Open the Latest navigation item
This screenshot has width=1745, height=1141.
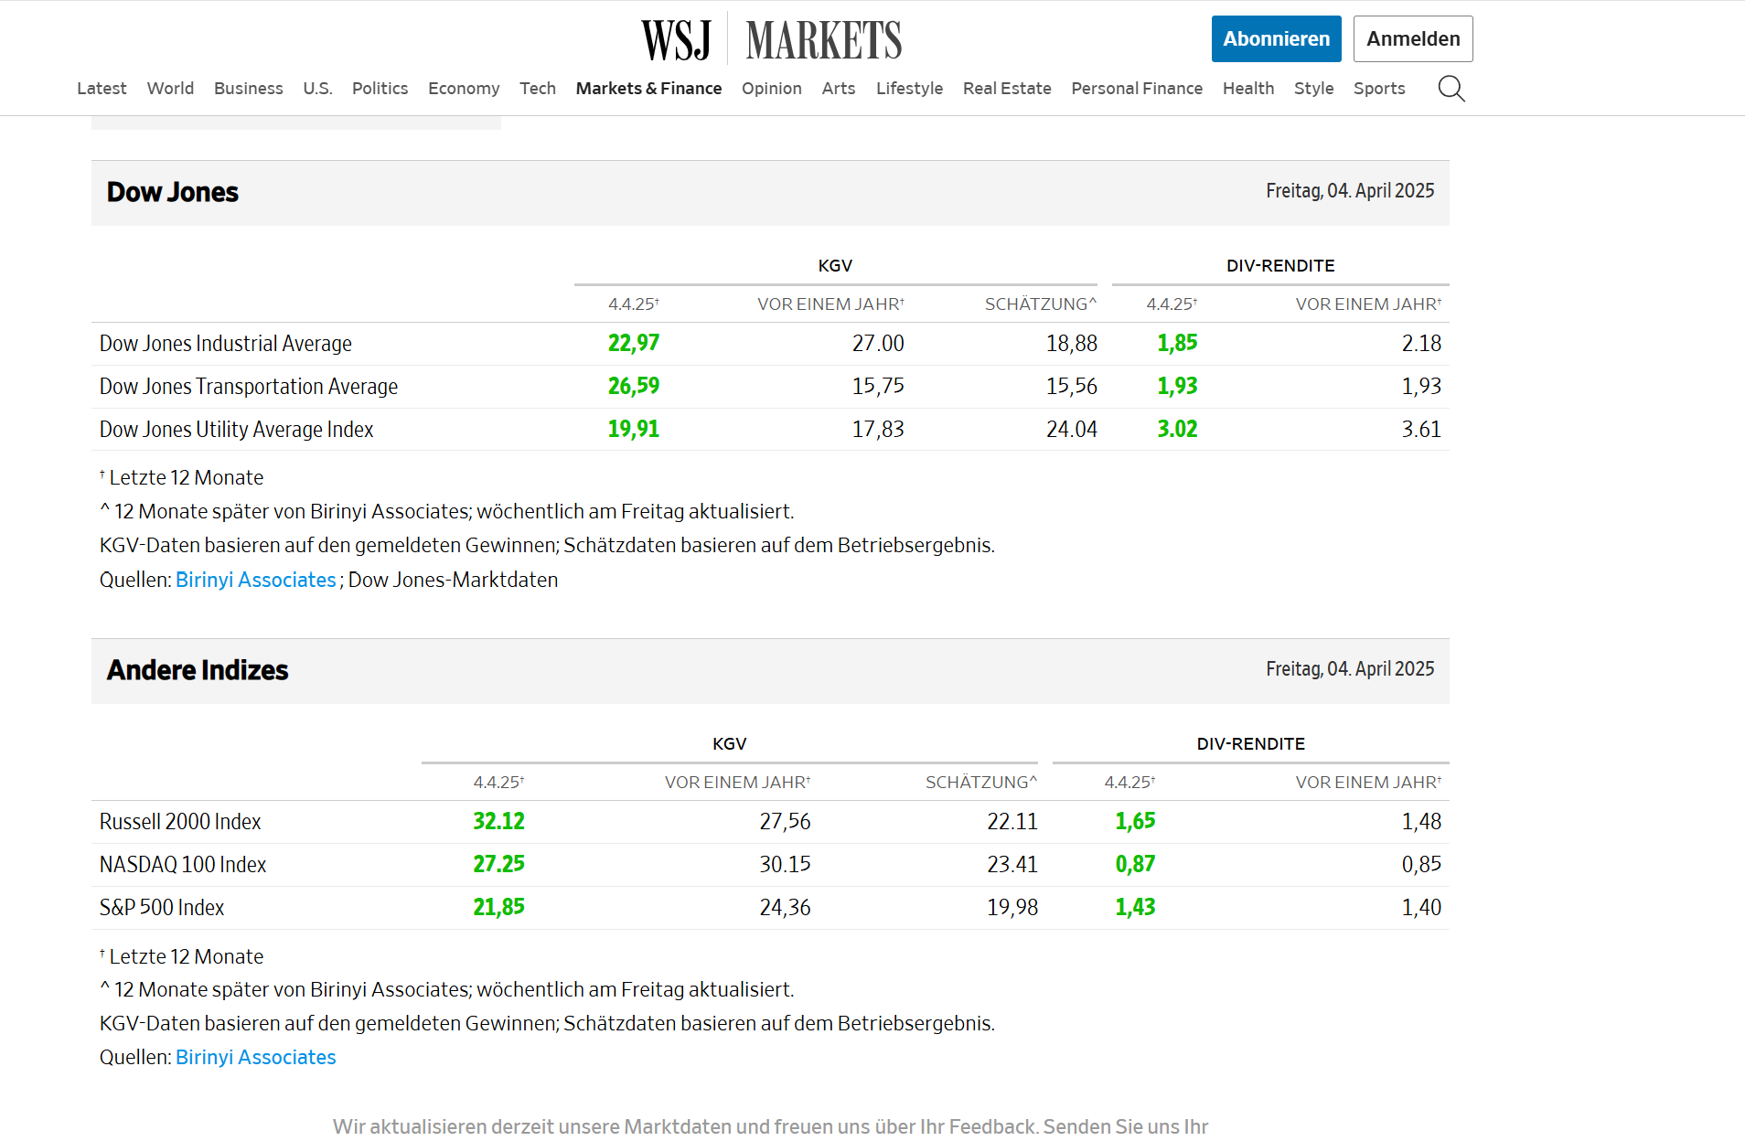tap(102, 89)
